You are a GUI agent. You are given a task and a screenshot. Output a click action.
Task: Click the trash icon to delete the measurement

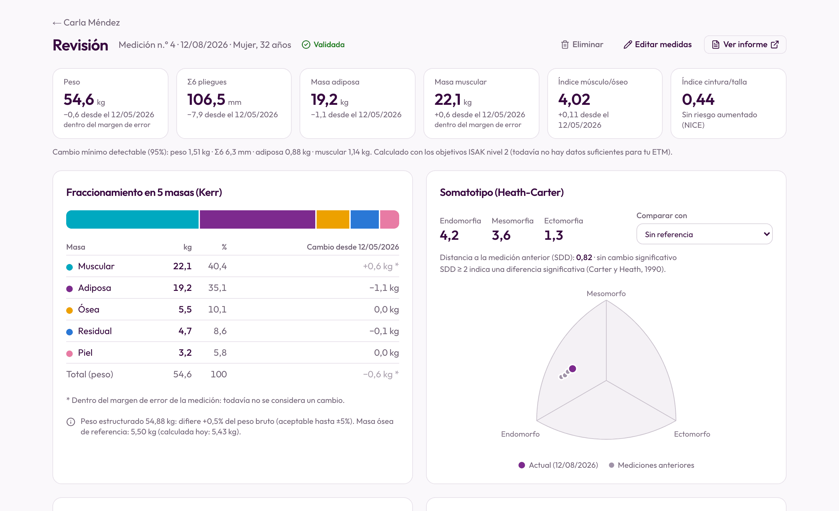[x=565, y=45]
